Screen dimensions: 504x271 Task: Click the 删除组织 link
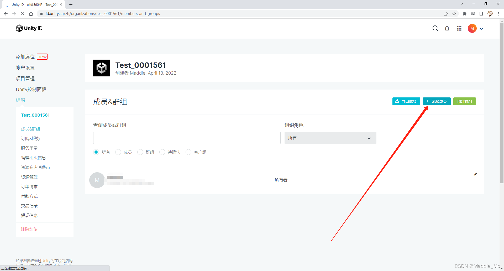[x=29, y=229]
